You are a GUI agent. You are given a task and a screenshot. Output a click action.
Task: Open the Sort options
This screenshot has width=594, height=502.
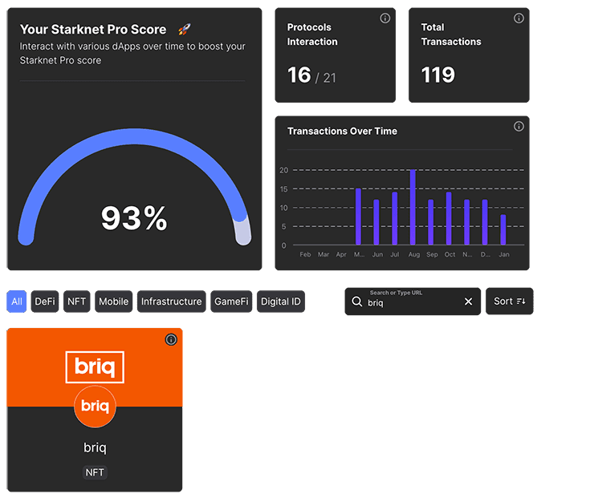[x=509, y=302]
